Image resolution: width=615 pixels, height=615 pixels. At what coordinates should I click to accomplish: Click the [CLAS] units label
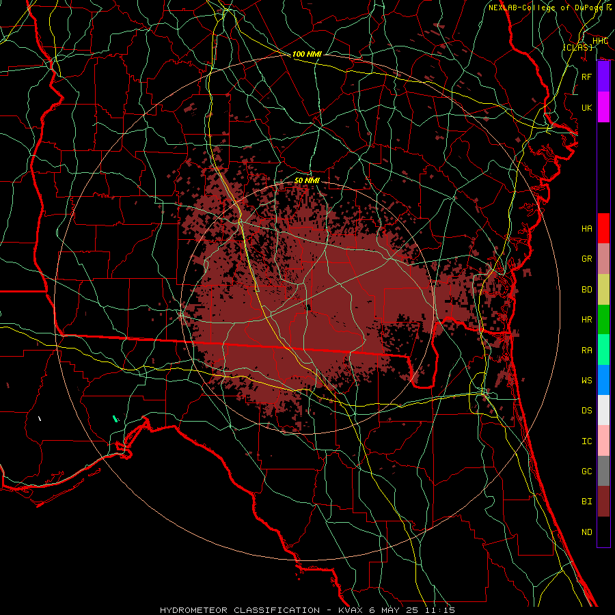click(x=577, y=47)
